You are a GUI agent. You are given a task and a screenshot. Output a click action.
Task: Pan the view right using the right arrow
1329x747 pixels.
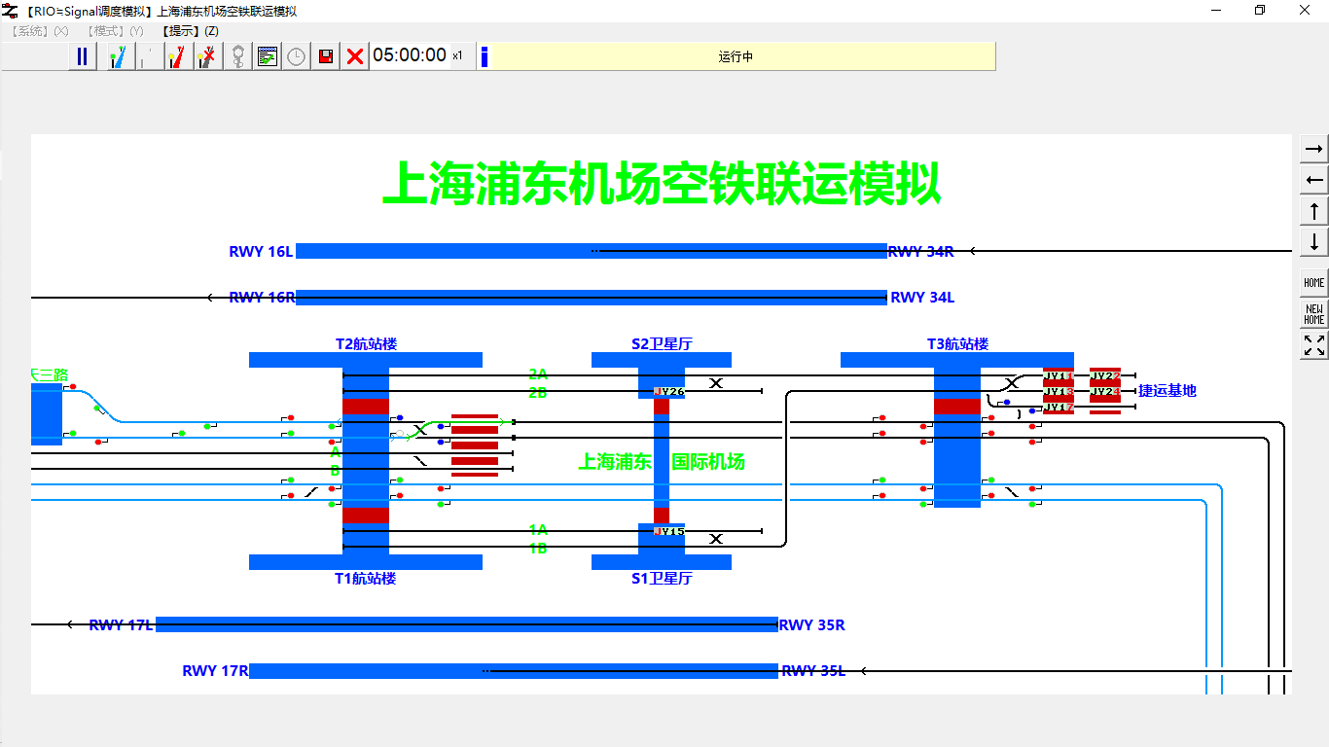[1313, 148]
